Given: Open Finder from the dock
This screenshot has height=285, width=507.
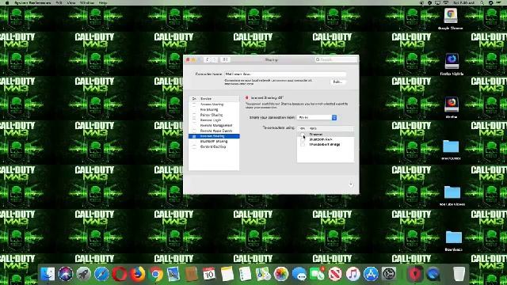Looking at the screenshot, I should pyautogui.click(x=48, y=274).
